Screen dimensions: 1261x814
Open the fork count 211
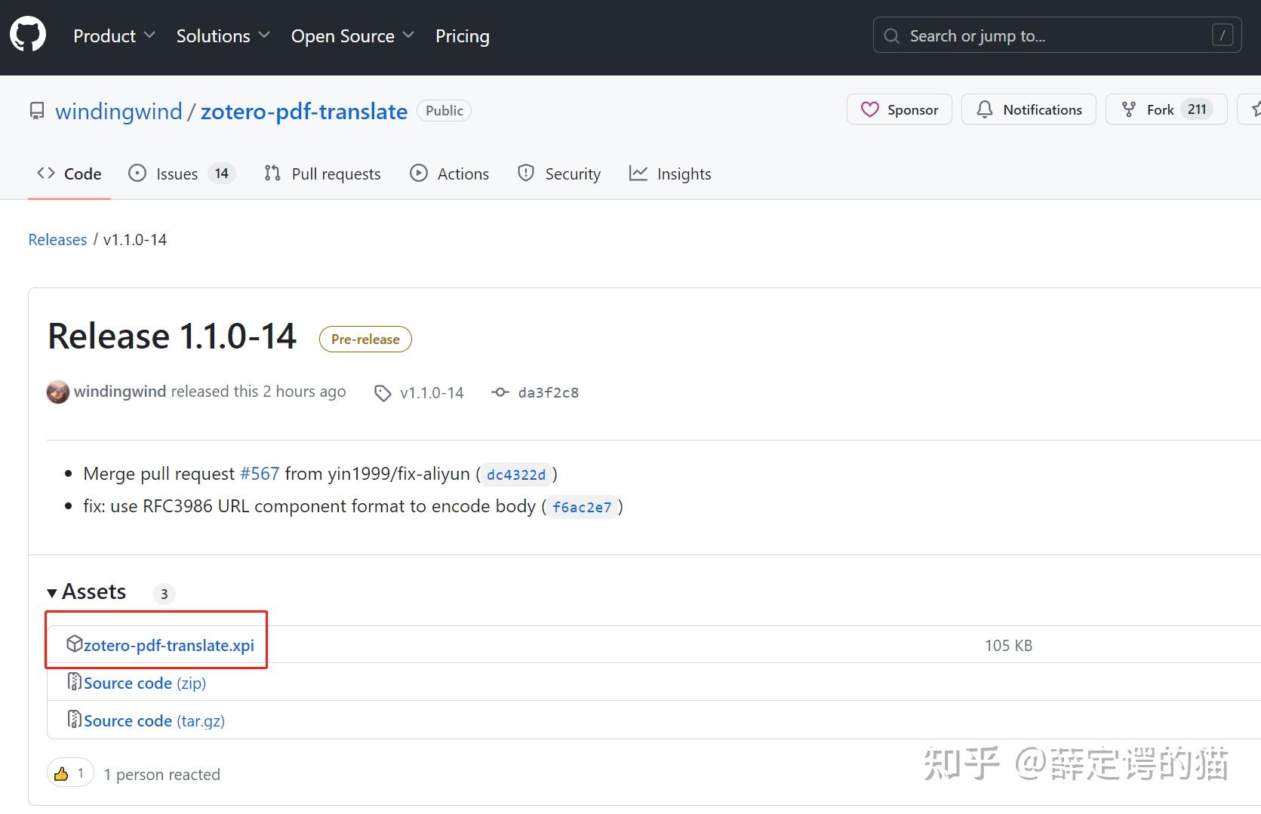(1197, 109)
